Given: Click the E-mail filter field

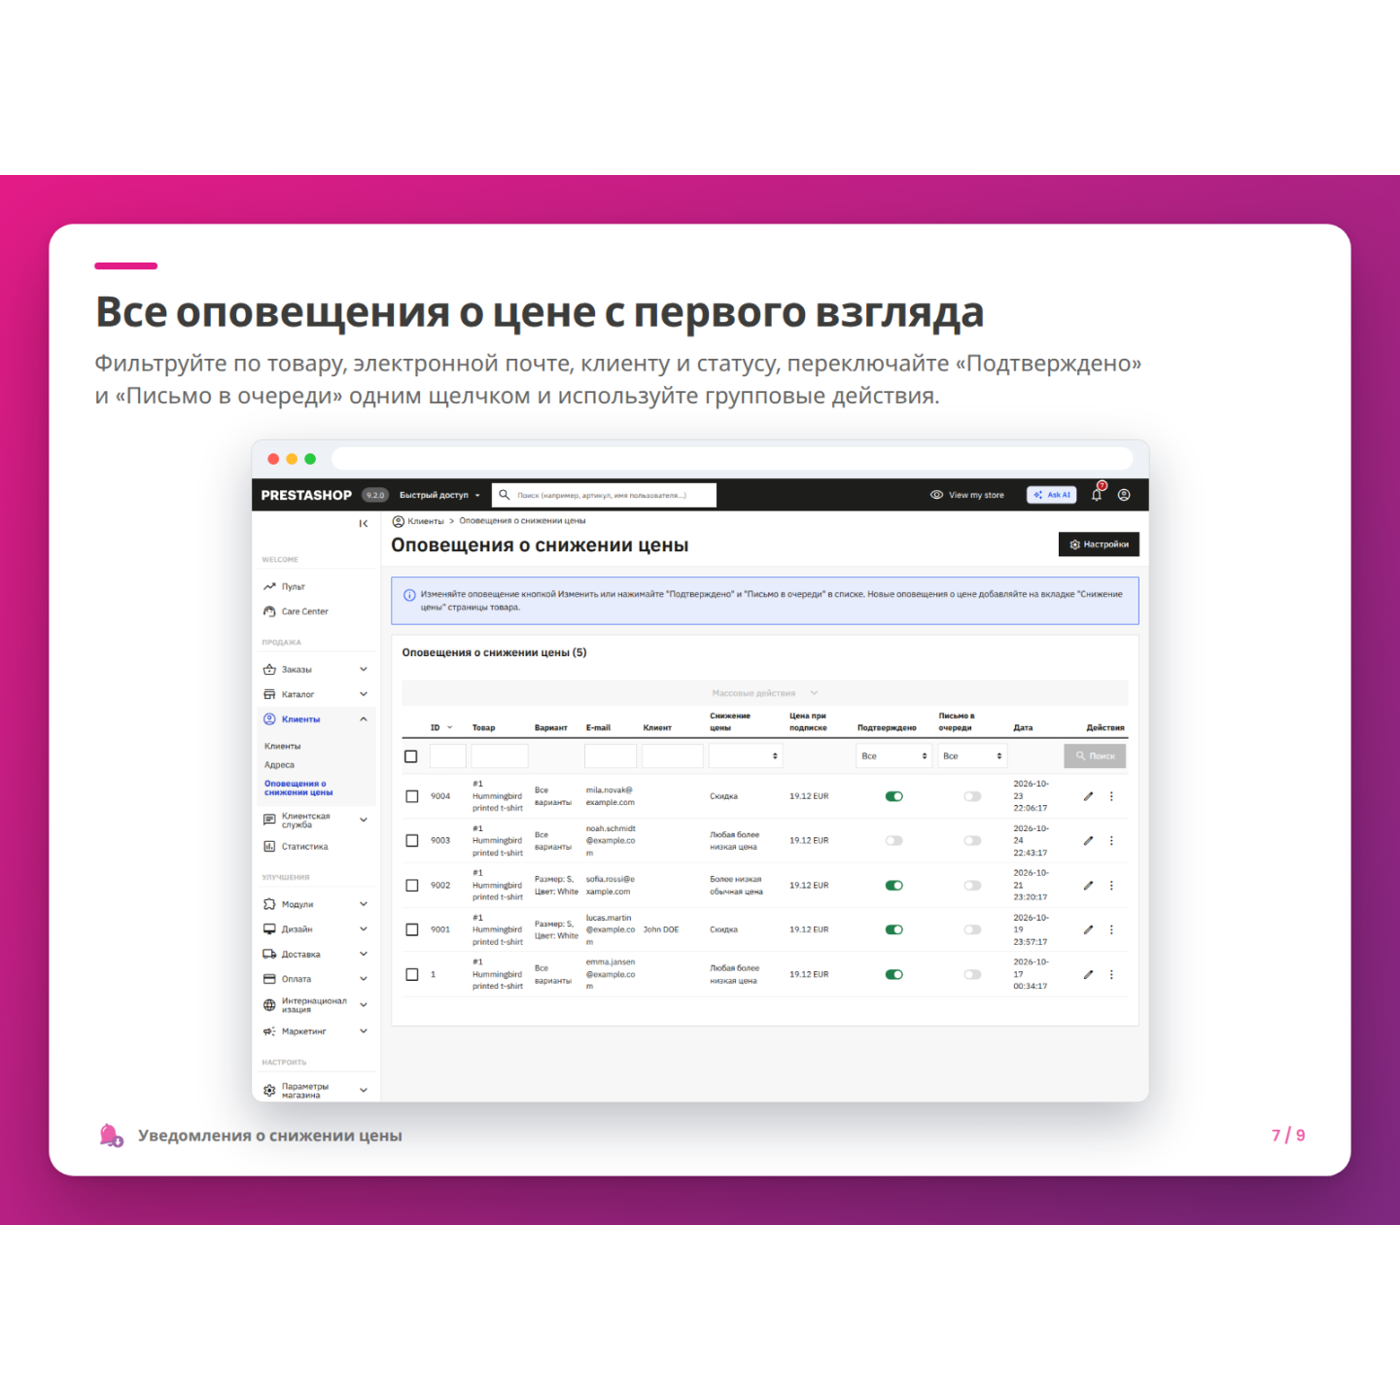Looking at the screenshot, I should tap(611, 756).
